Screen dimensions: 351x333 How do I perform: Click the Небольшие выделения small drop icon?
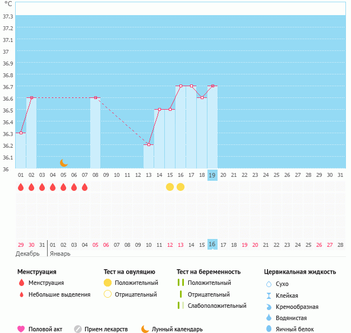tap(21, 294)
